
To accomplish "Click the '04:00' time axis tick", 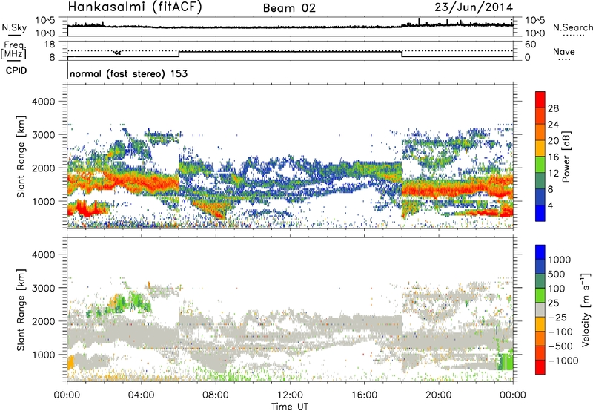I will tap(142, 395).
